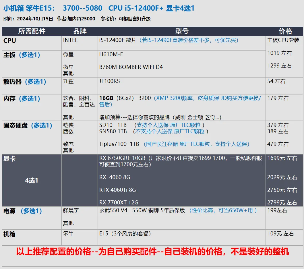Click the 'INTEL' brand cell
Viewport: 304px width, 269px height.
70,40
